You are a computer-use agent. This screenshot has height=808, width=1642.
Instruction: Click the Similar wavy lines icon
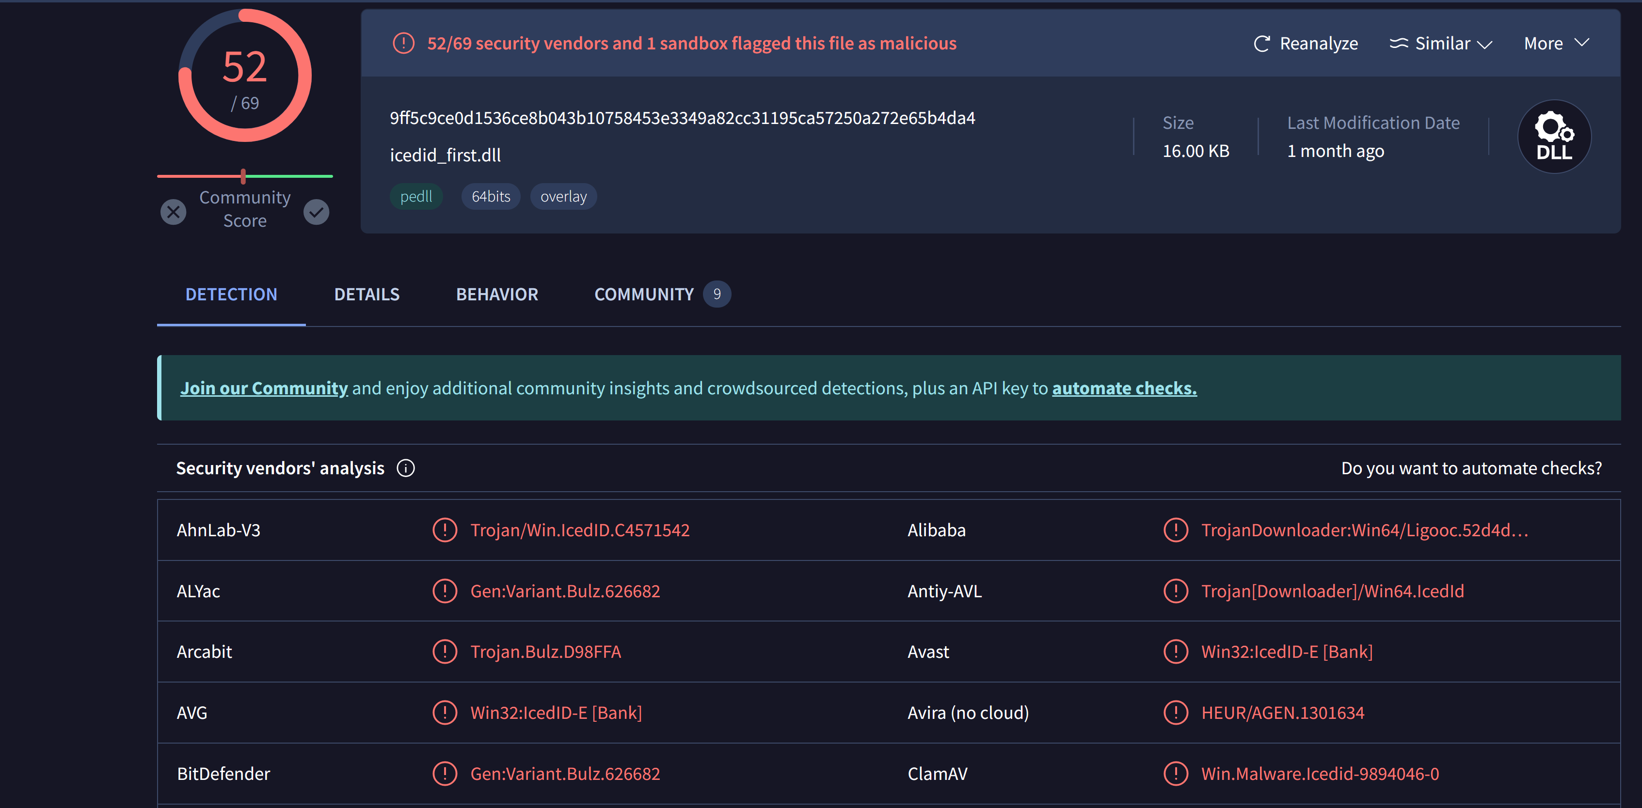pos(1399,43)
